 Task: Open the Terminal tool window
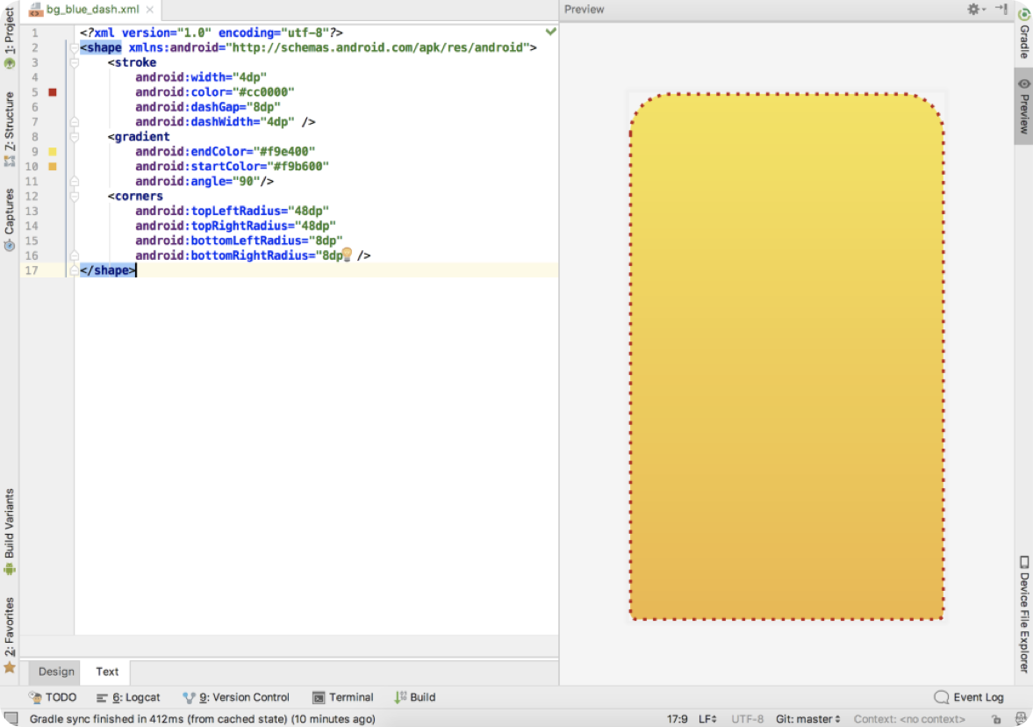[342, 697]
